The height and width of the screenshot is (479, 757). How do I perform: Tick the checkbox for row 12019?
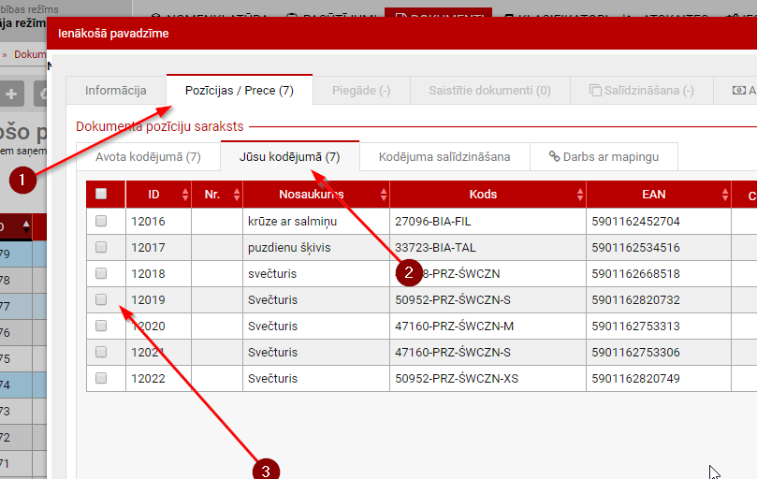click(x=101, y=299)
